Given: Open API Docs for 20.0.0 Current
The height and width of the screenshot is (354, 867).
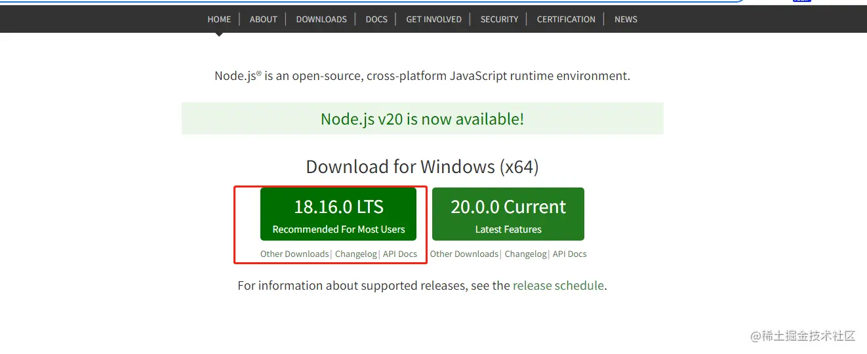Looking at the screenshot, I should tap(570, 254).
